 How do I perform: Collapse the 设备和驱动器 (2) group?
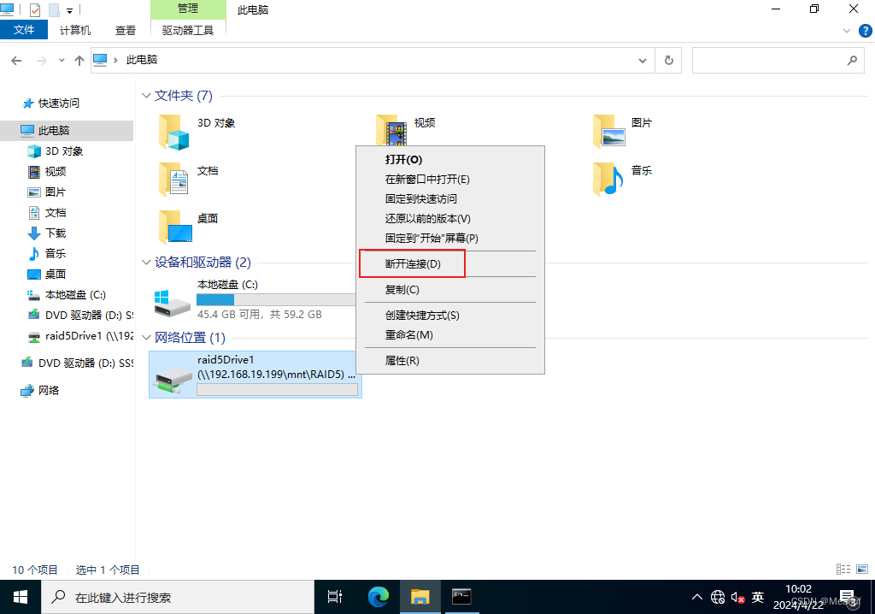pyautogui.click(x=146, y=262)
